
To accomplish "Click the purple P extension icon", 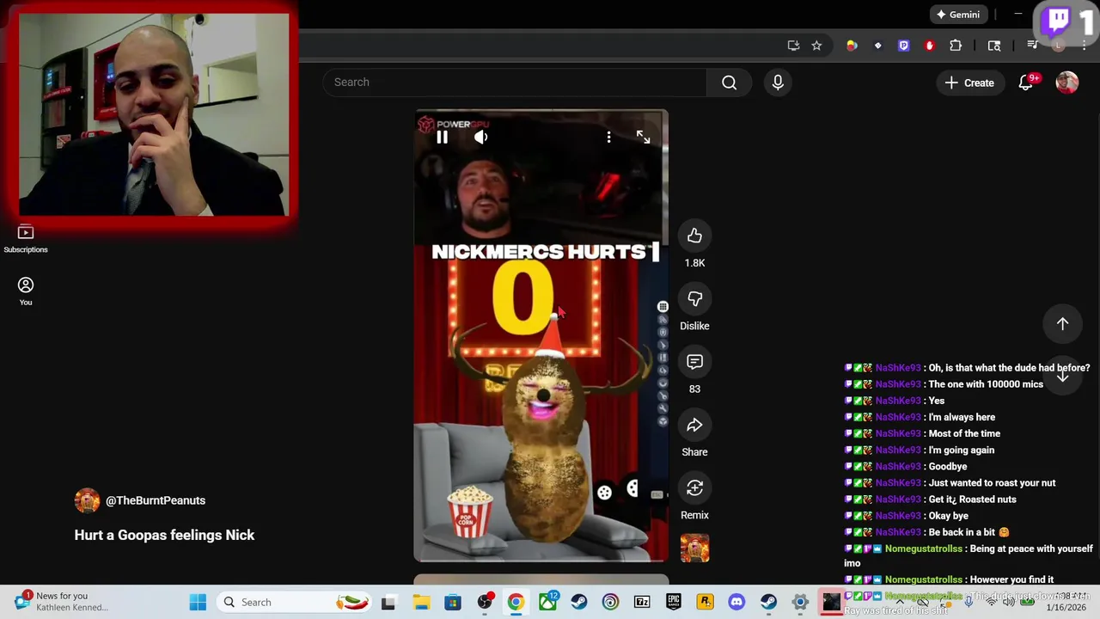I will (903, 46).
